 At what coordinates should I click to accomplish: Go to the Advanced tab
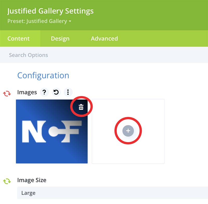(104, 39)
